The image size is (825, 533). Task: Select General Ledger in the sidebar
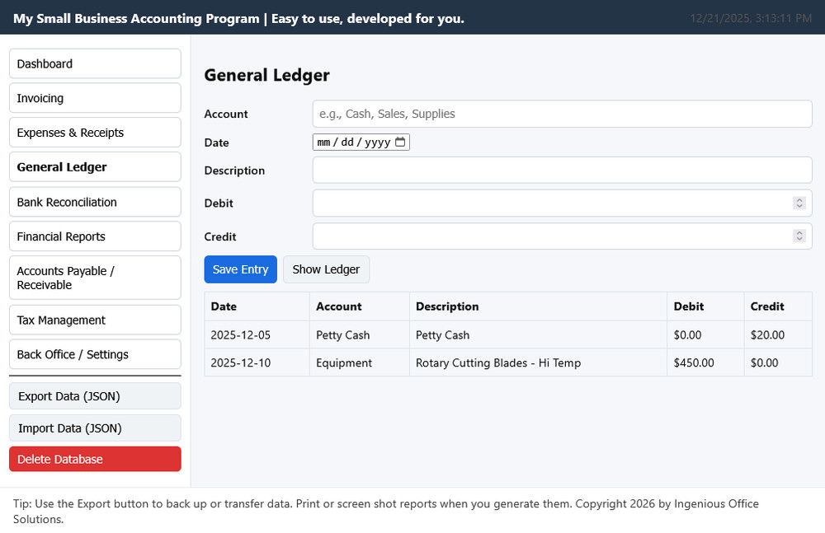(x=95, y=167)
